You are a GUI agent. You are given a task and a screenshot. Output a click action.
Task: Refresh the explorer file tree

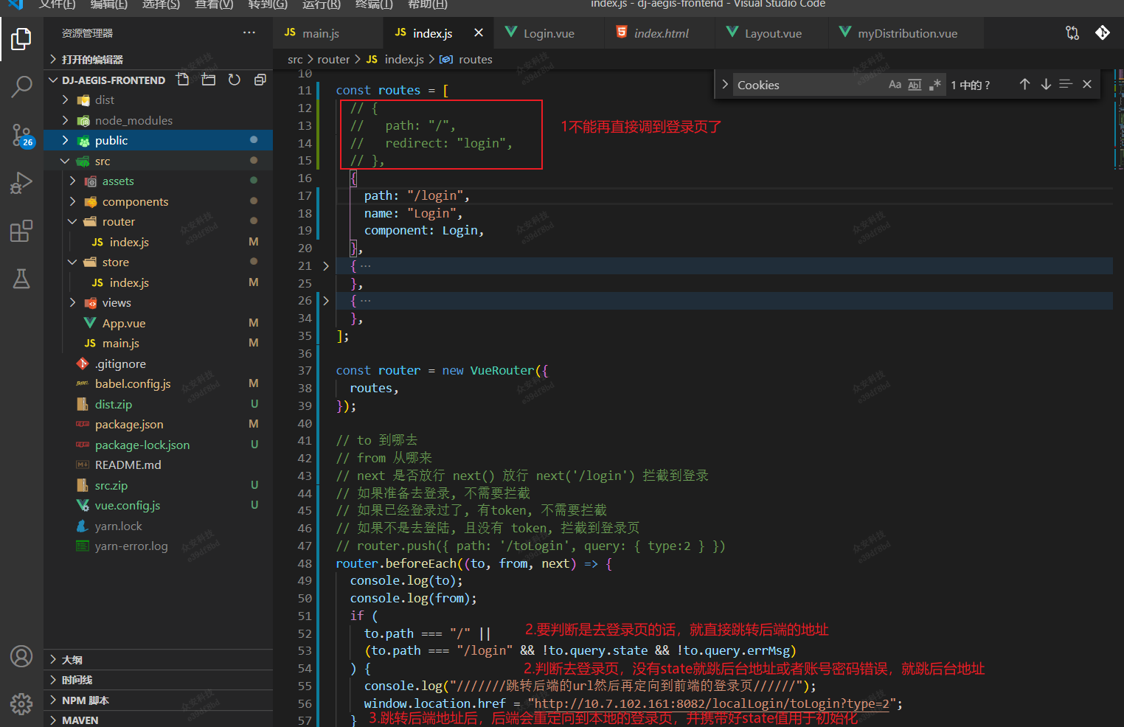pos(235,80)
